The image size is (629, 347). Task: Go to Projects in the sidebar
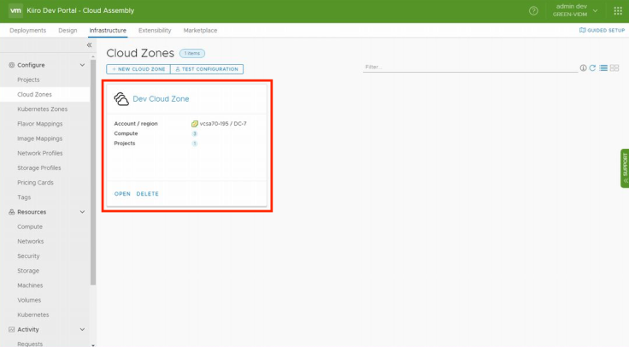28,79
